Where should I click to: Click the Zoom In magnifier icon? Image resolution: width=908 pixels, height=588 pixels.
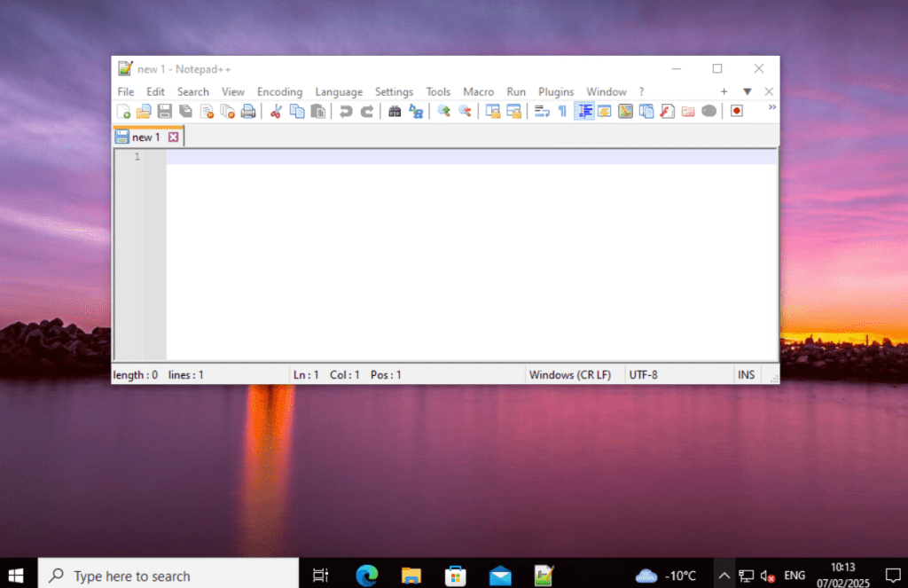[x=443, y=111]
